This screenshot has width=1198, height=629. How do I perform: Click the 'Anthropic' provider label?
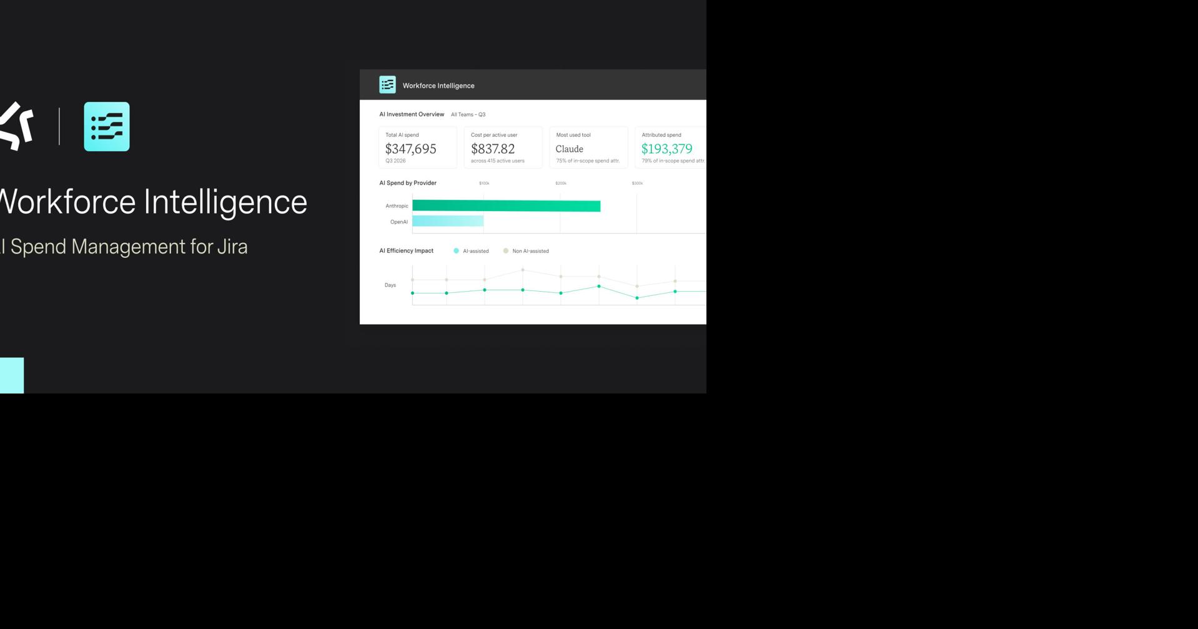(x=397, y=206)
